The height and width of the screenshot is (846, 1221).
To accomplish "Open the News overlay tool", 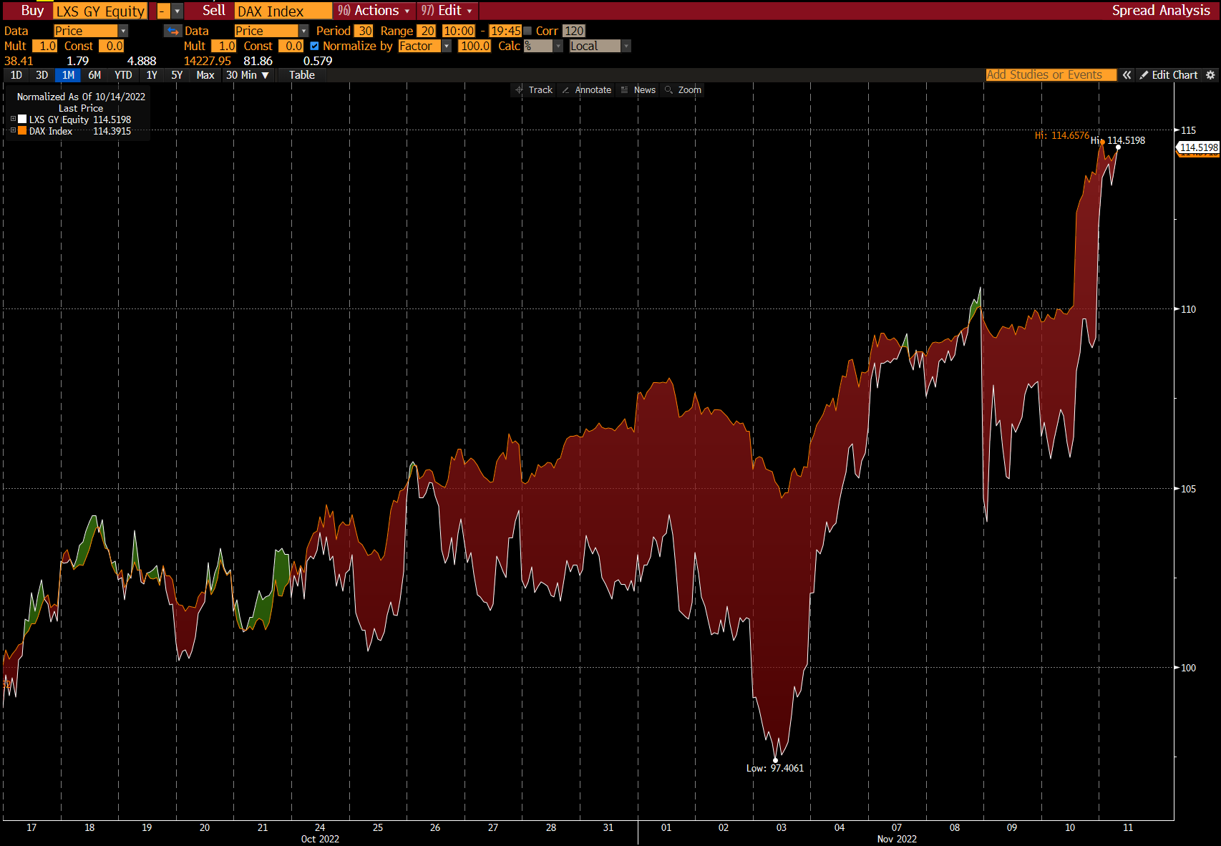I will 638,90.
